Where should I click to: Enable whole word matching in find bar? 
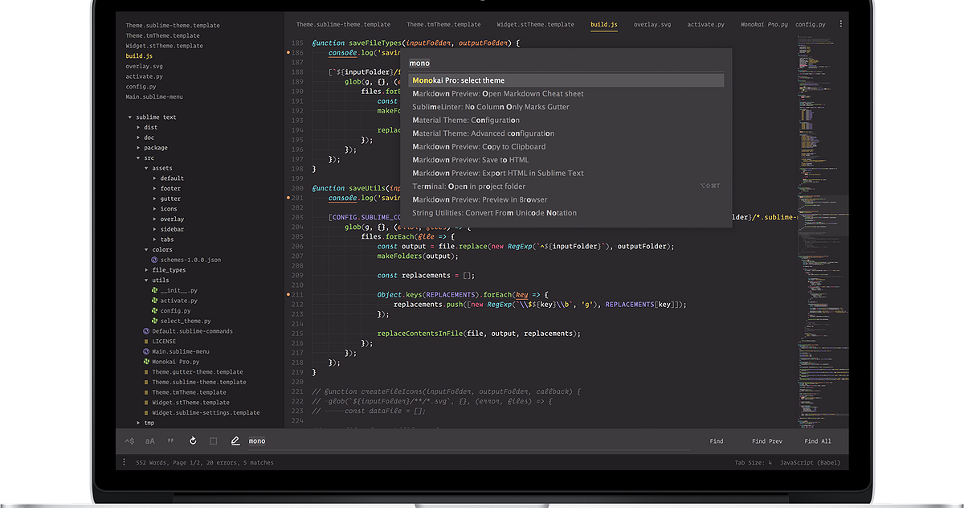click(170, 440)
